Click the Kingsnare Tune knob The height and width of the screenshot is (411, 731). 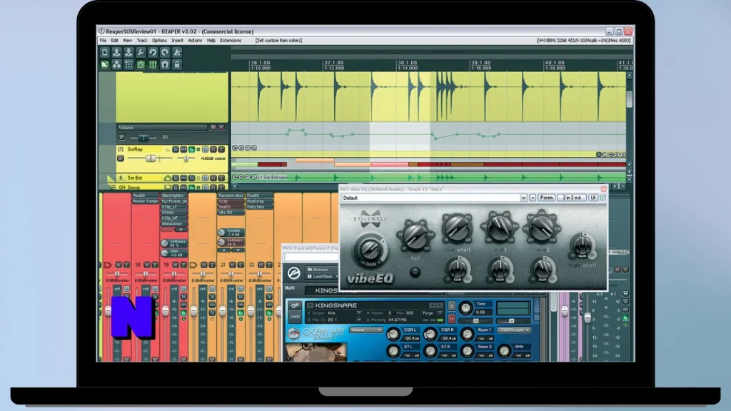(465, 308)
